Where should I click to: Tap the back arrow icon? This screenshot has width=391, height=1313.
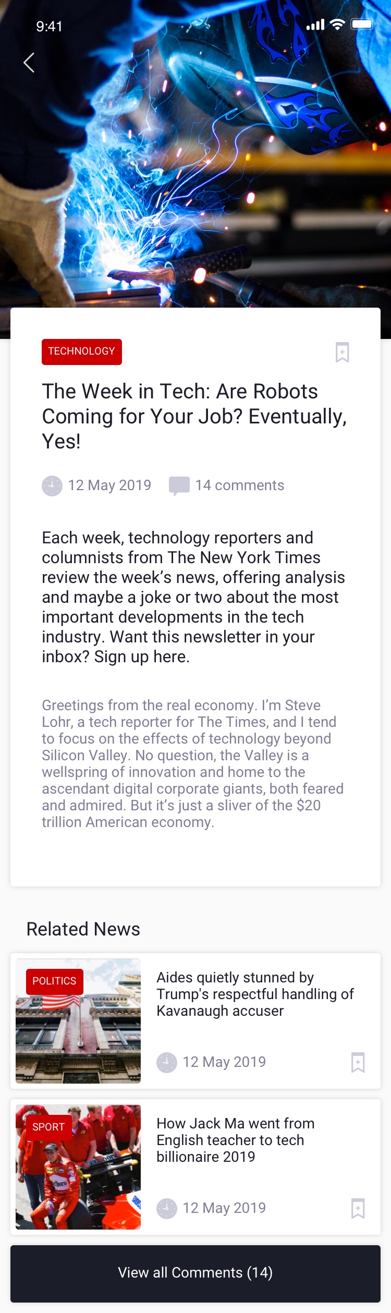coord(29,63)
